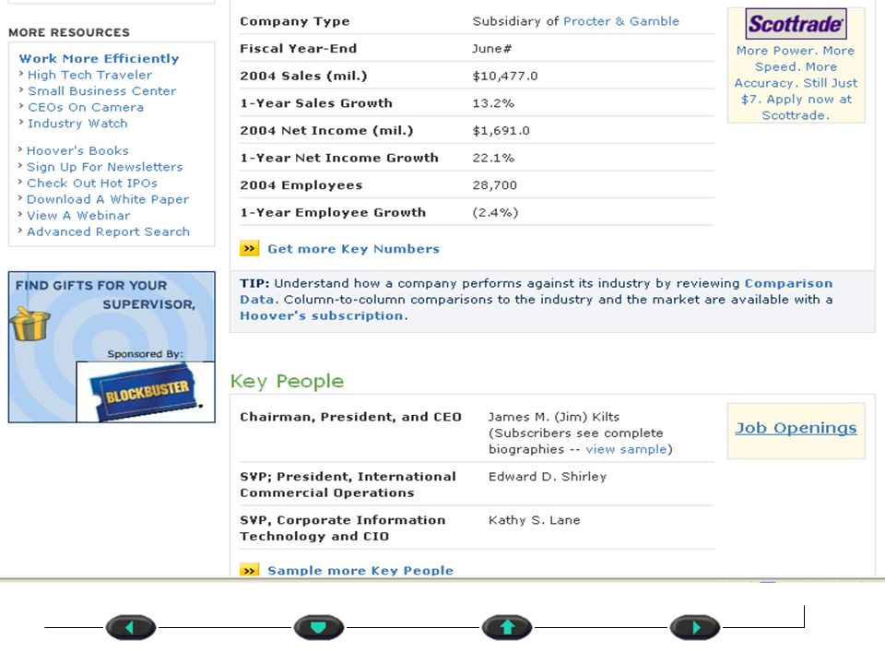The image size is (885, 664).
Task: Click the gift box image in the ad
Action: [x=29, y=324]
